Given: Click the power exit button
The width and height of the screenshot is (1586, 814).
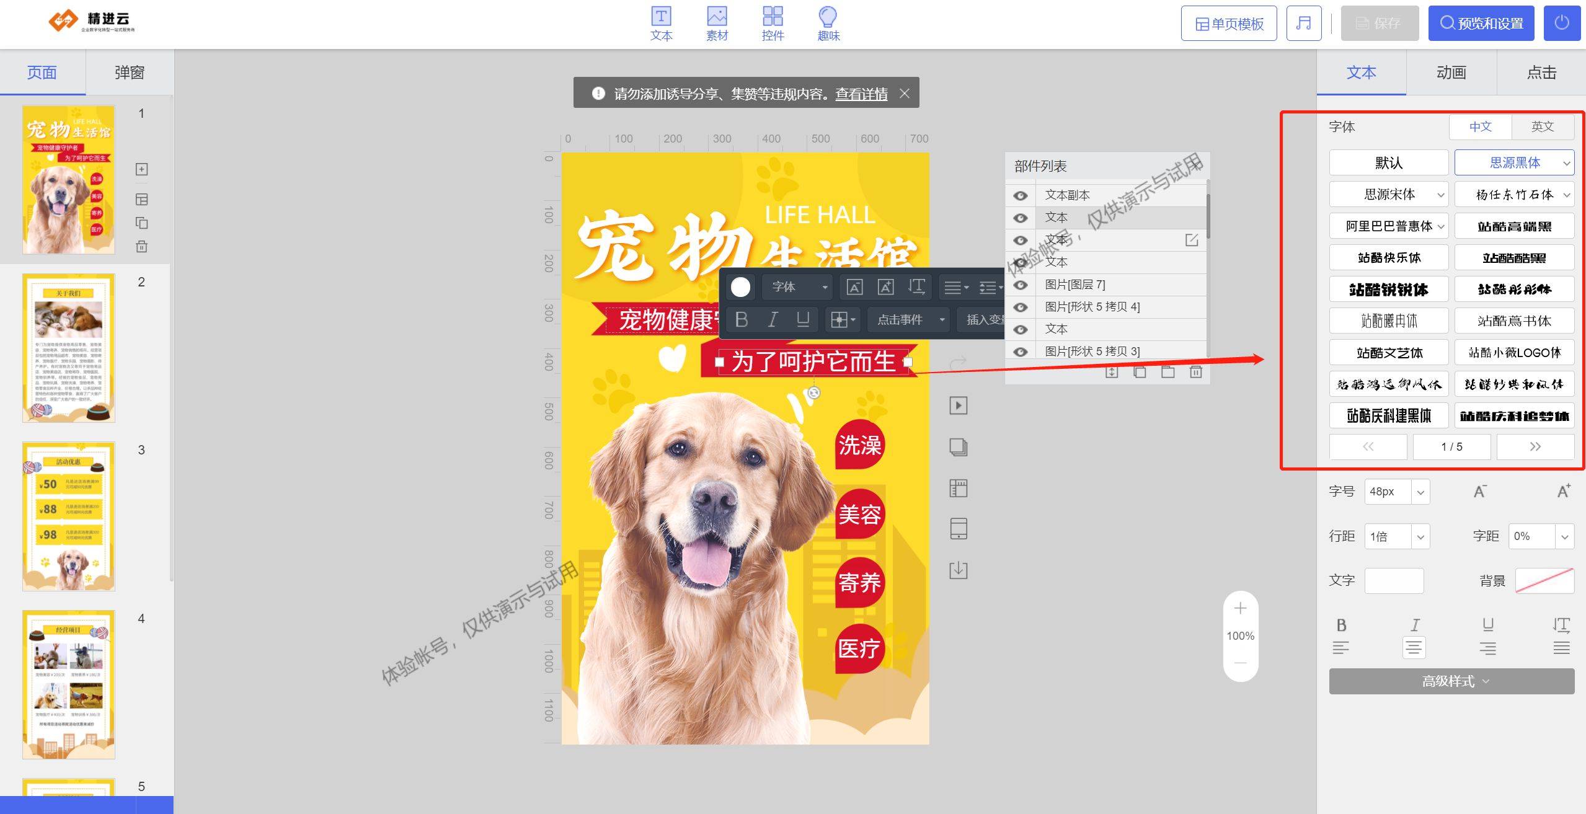Looking at the screenshot, I should 1562,24.
